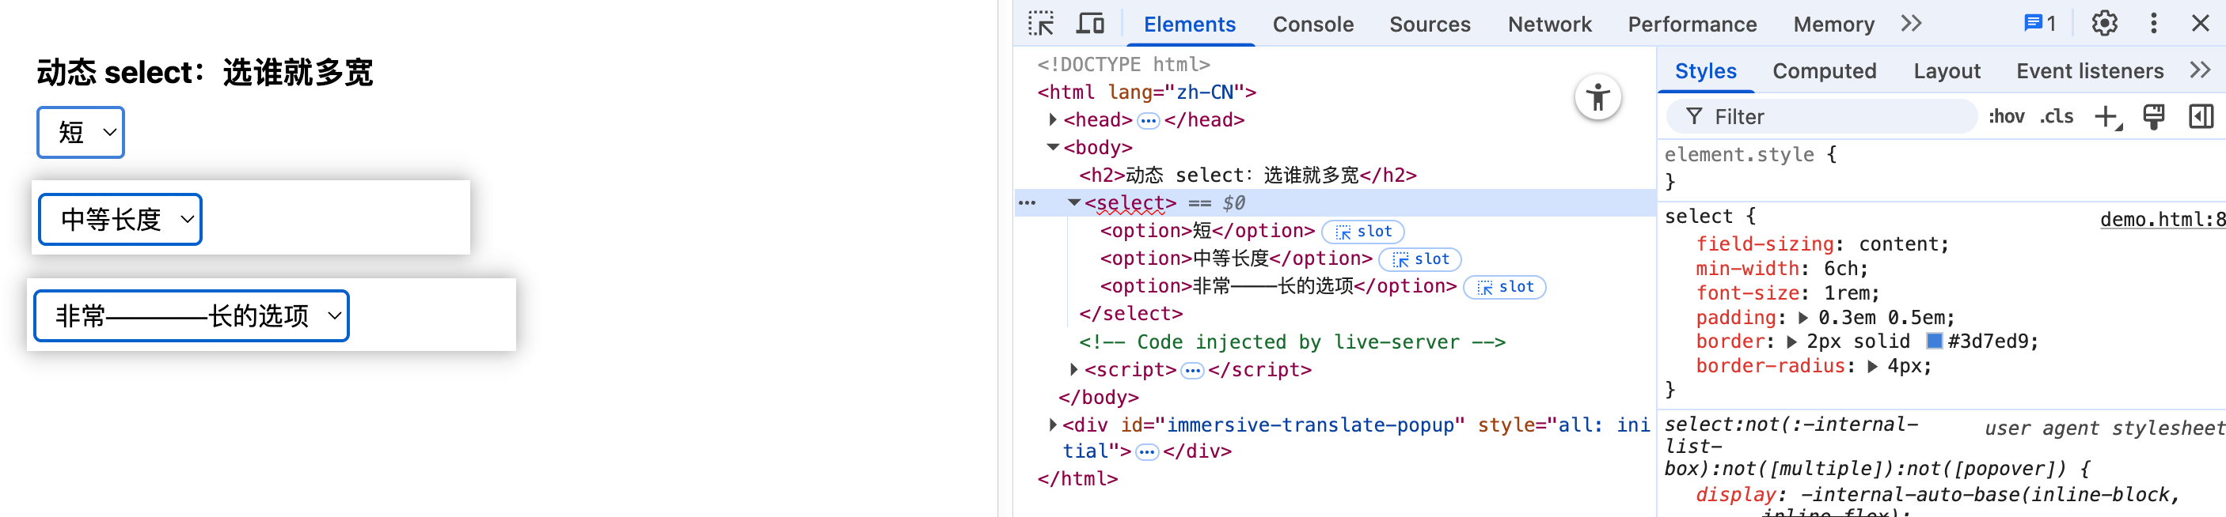This screenshot has height=517, width=2226.
Task: Collapse the body element node
Action: click(x=1053, y=148)
